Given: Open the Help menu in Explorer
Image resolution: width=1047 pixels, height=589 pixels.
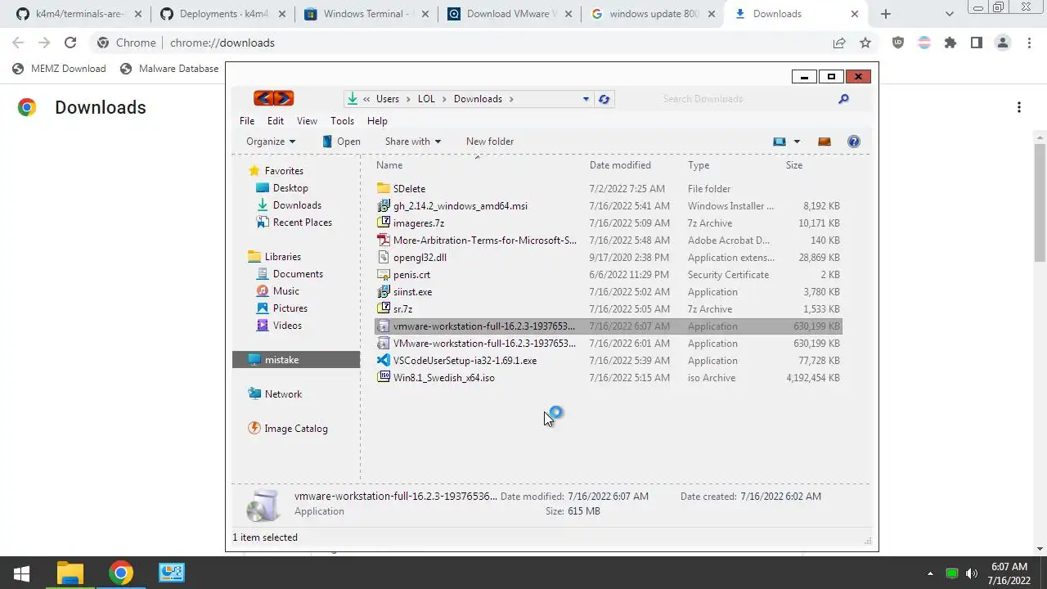Looking at the screenshot, I should (377, 121).
